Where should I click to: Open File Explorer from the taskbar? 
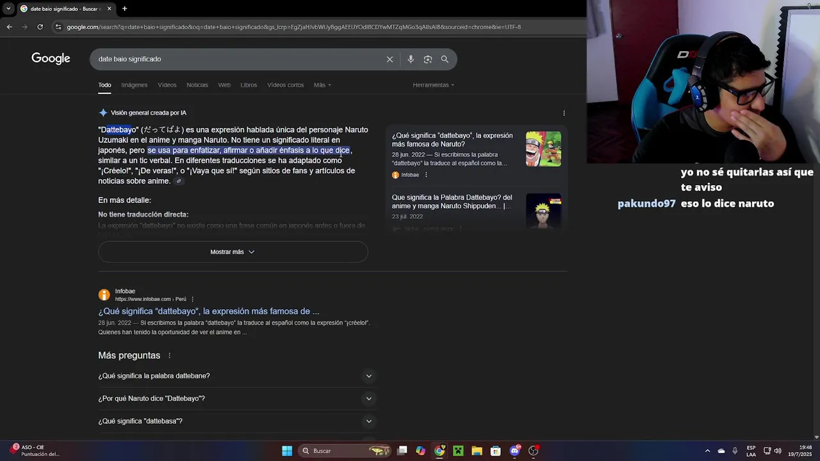coord(477,451)
